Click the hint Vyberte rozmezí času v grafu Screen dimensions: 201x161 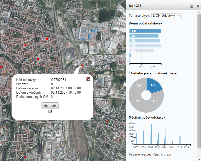[x=150, y=154]
